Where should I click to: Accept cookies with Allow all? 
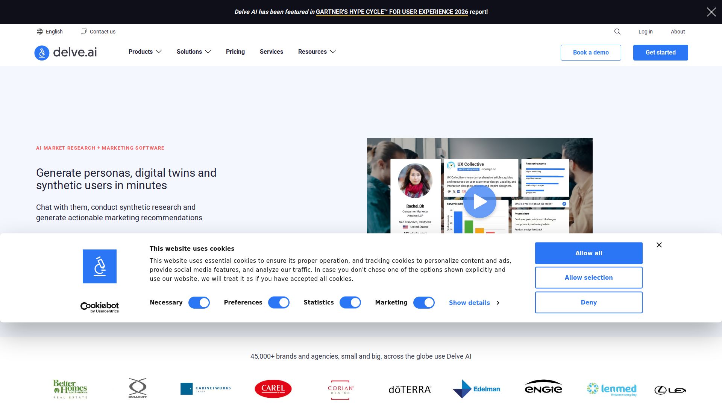589,253
